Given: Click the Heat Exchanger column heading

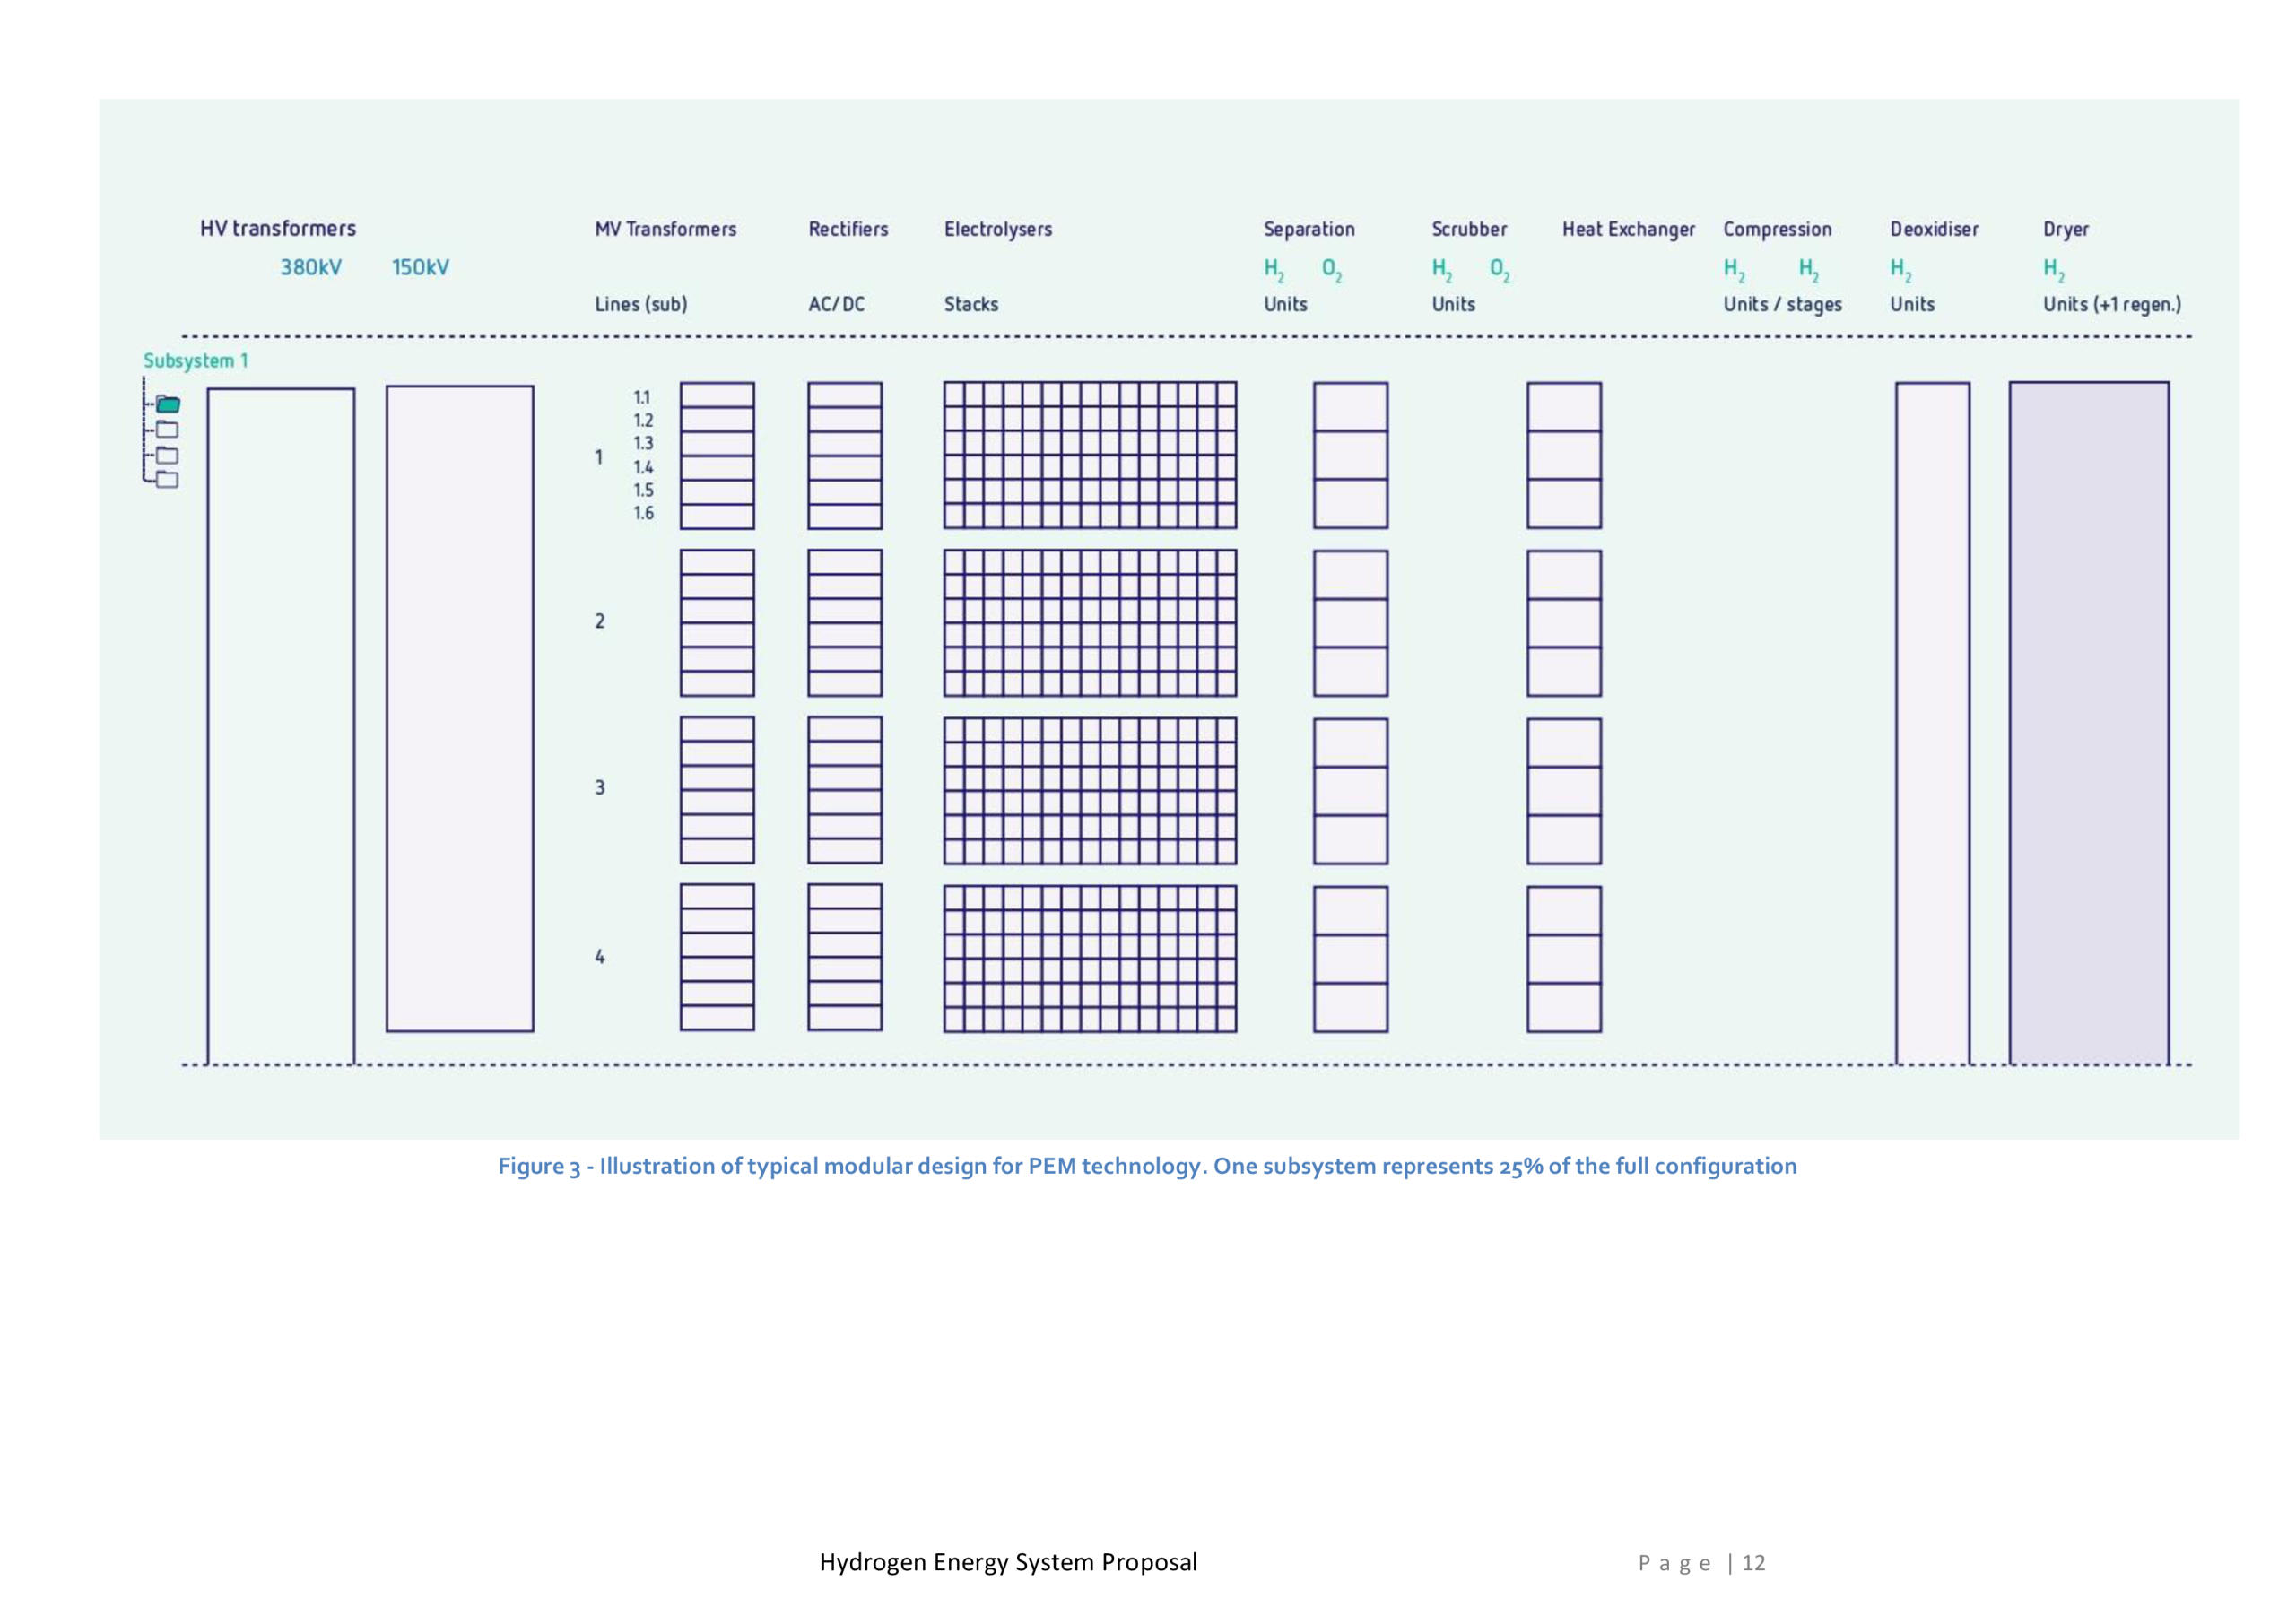Looking at the screenshot, I should (x=1628, y=230).
